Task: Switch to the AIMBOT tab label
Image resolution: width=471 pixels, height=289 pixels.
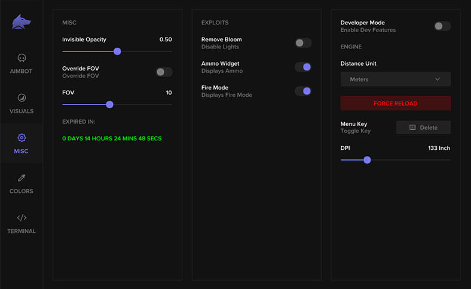Action: click(21, 71)
